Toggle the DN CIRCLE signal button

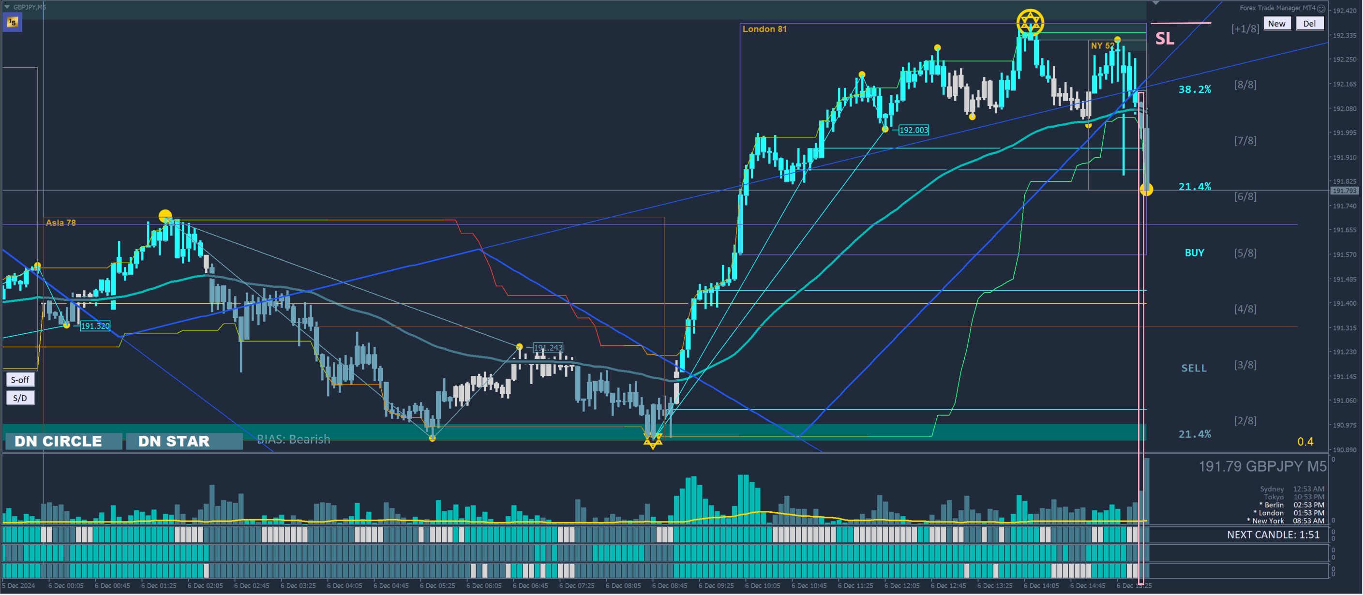coord(62,441)
